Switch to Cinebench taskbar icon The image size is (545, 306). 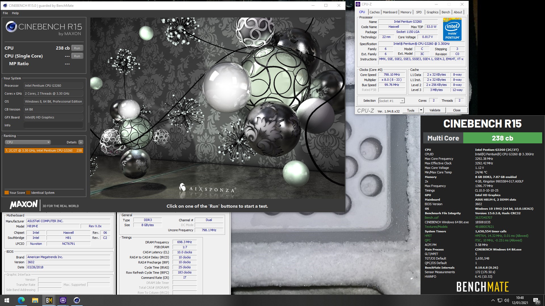pos(77,300)
